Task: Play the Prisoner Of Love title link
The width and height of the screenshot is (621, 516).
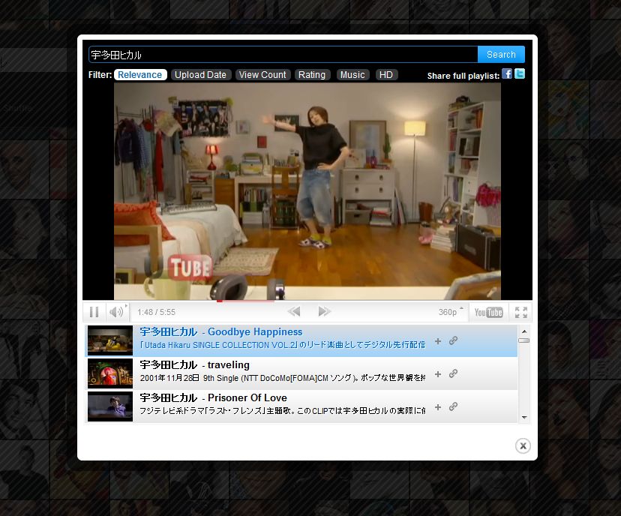Action: (213, 397)
